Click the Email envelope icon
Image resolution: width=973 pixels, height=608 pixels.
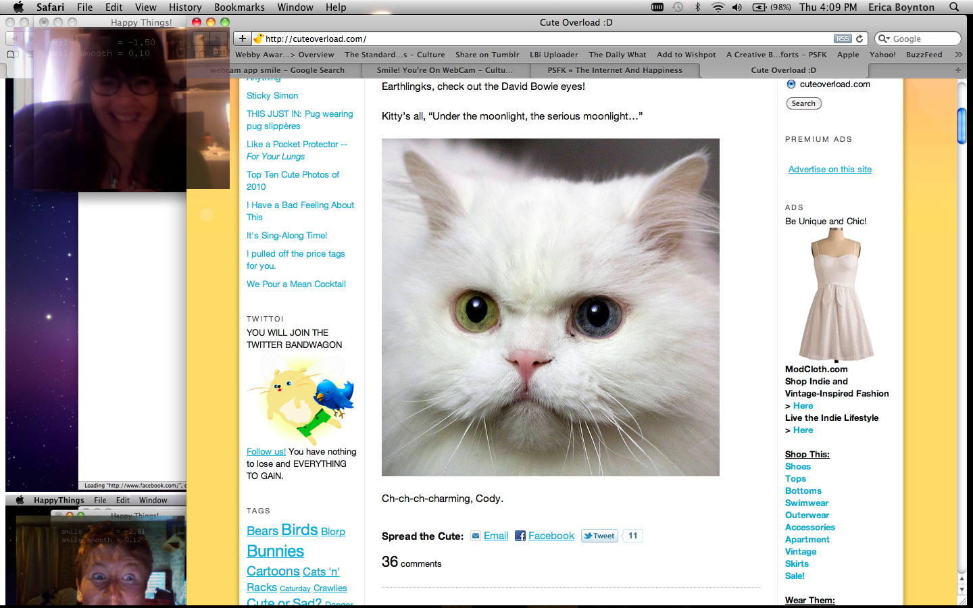[476, 536]
